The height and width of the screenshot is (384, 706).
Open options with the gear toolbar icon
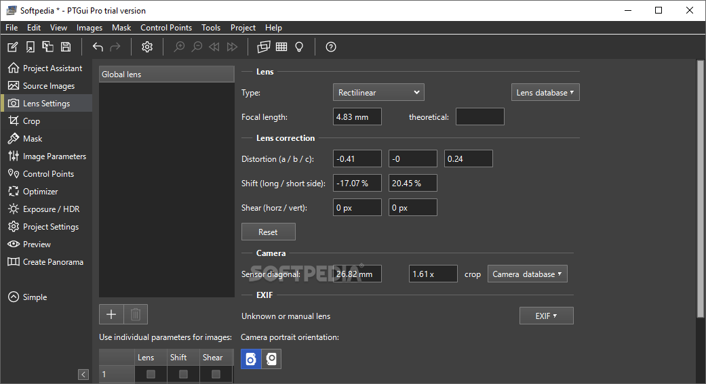pos(147,47)
